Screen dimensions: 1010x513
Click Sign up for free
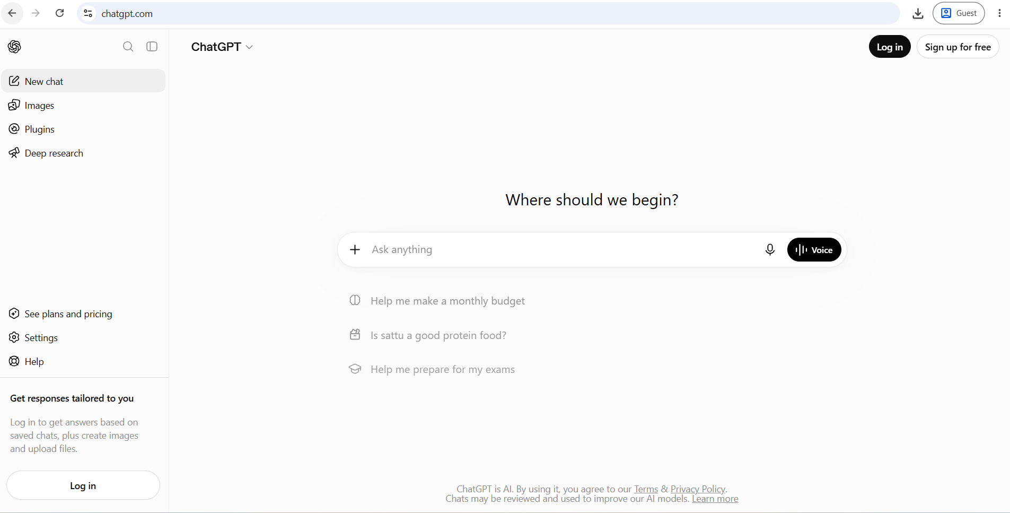[958, 47]
